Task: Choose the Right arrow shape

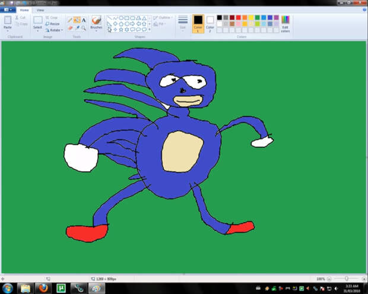Action: click(x=132, y=24)
